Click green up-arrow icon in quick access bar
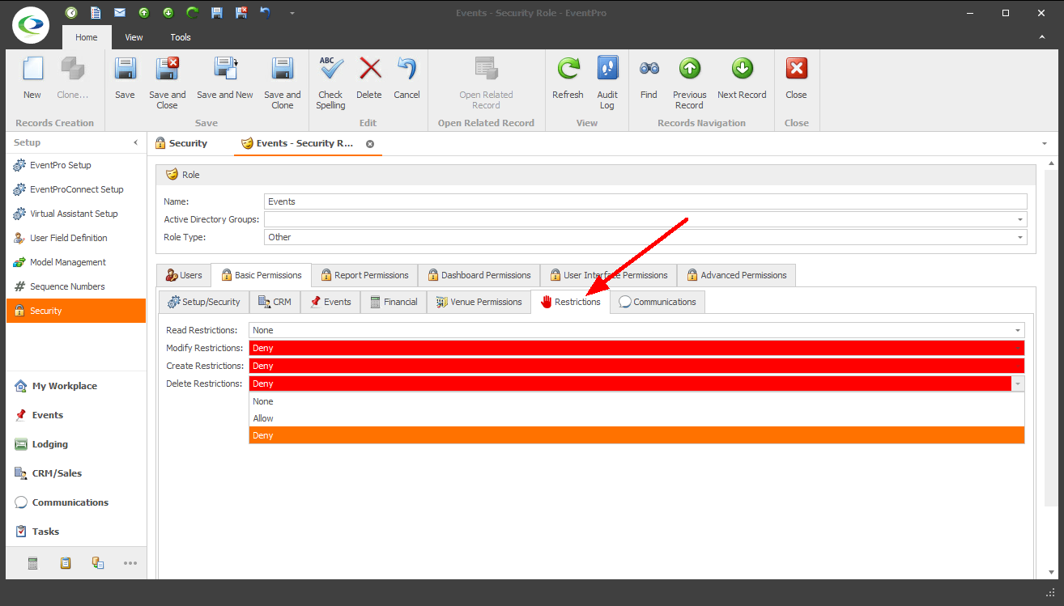This screenshot has height=606, width=1064. 144,13
